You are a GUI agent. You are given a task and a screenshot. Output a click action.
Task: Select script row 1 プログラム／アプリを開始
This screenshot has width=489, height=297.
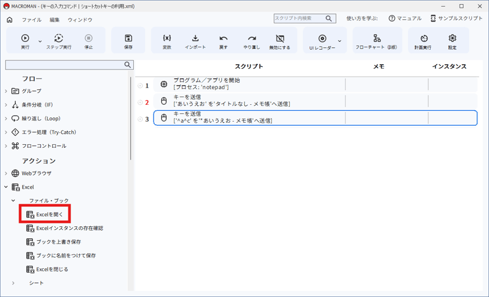(x=315, y=84)
